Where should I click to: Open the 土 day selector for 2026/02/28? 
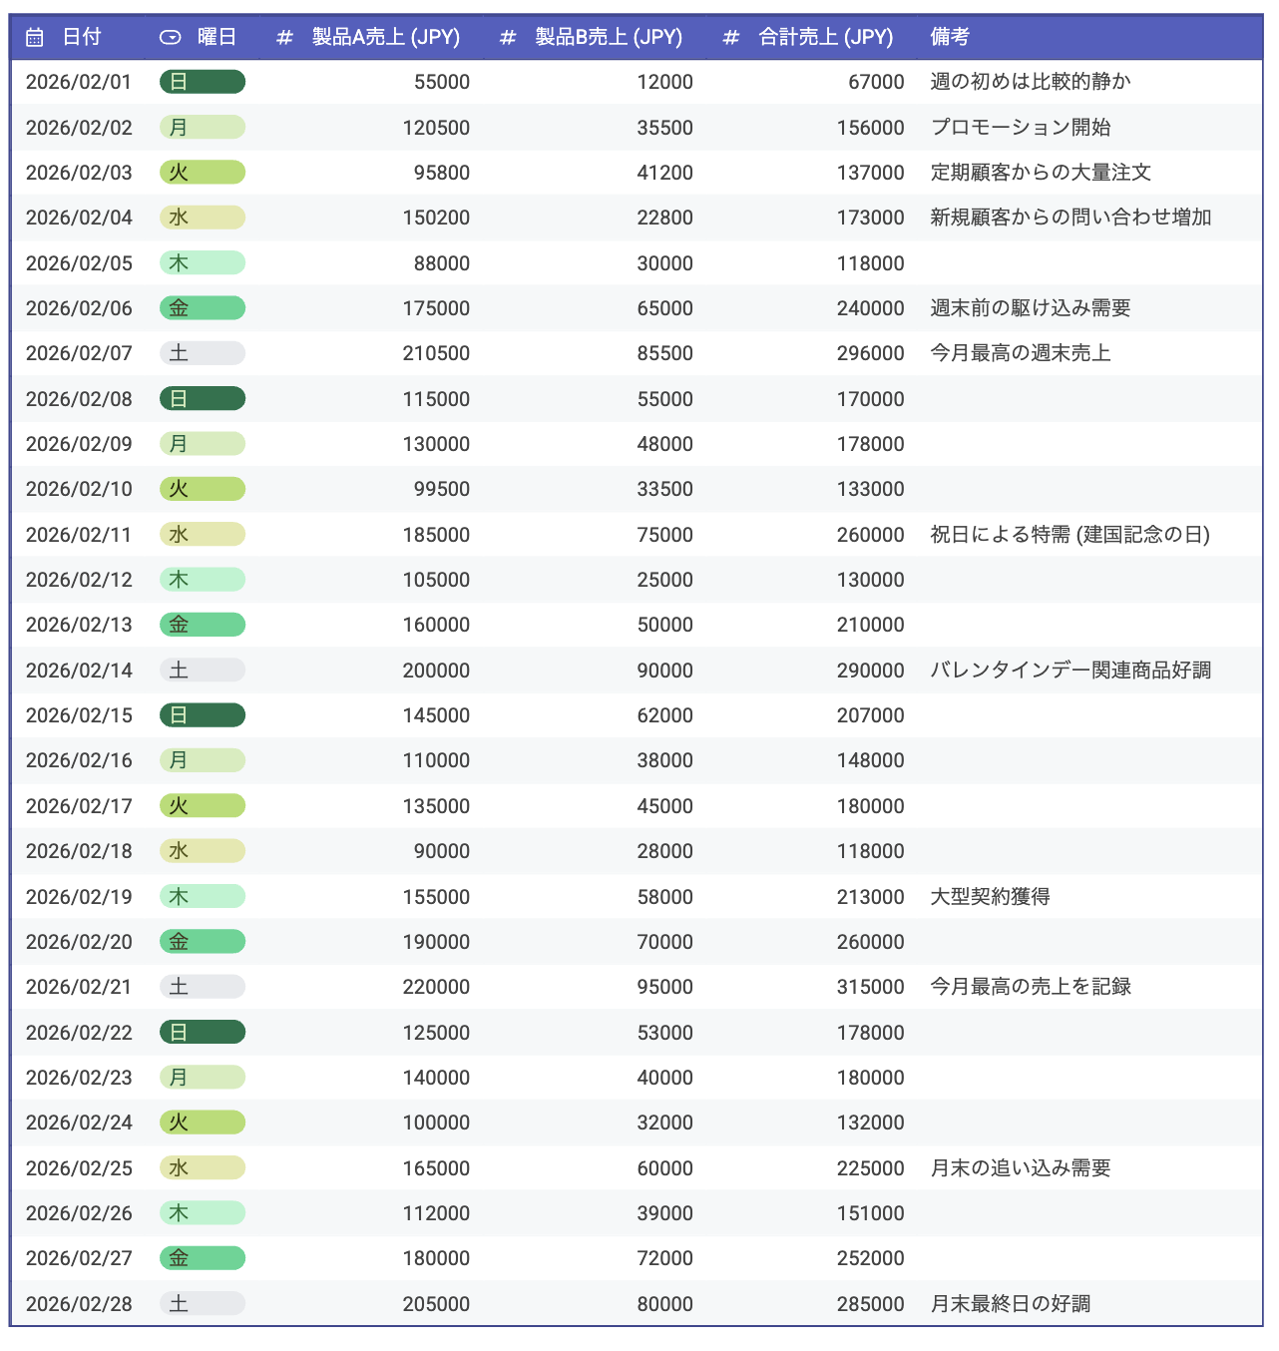click(202, 1303)
